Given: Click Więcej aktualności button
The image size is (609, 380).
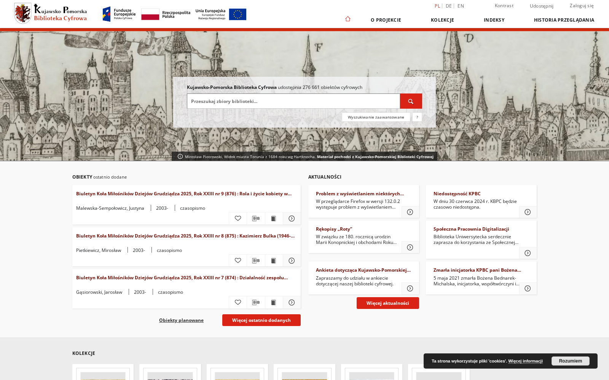Looking at the screenshot, I should point(388,303).
